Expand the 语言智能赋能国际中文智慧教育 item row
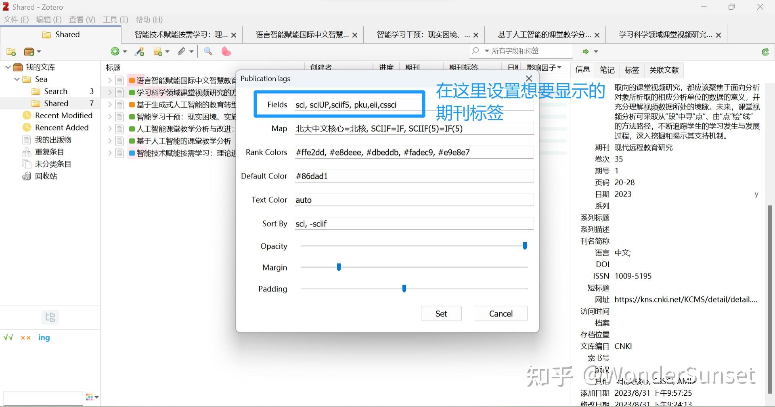The width and height of the screenshot is (775, 407). 109,80
